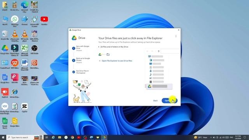Launch OBS Studio desktop shortcut
This screenshot has height=140, width=249.
tap(34, 49)
